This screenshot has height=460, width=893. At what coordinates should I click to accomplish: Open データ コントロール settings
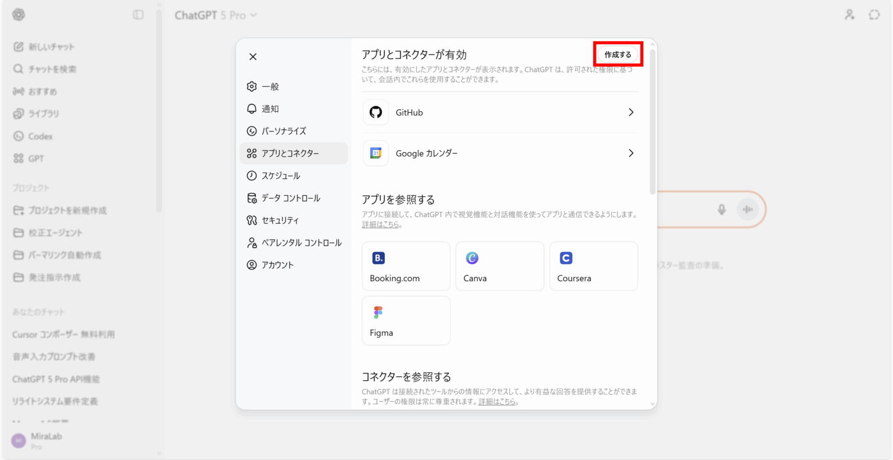pyautogui.click(x=290, y=198)
